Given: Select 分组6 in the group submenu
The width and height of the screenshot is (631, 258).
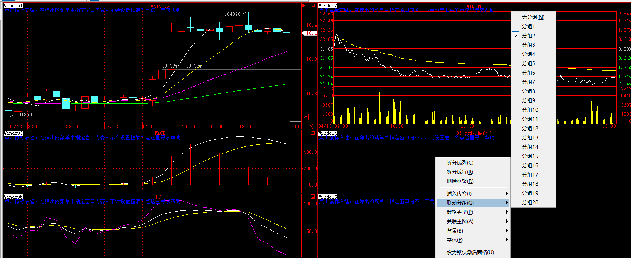Looking at the screenshot, I should (x=533, y=73).
